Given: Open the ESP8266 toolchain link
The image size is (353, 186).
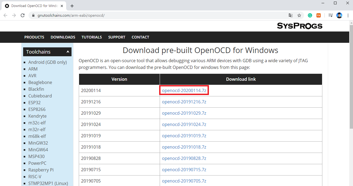Looking at the screenshot, I should (37, 109).
